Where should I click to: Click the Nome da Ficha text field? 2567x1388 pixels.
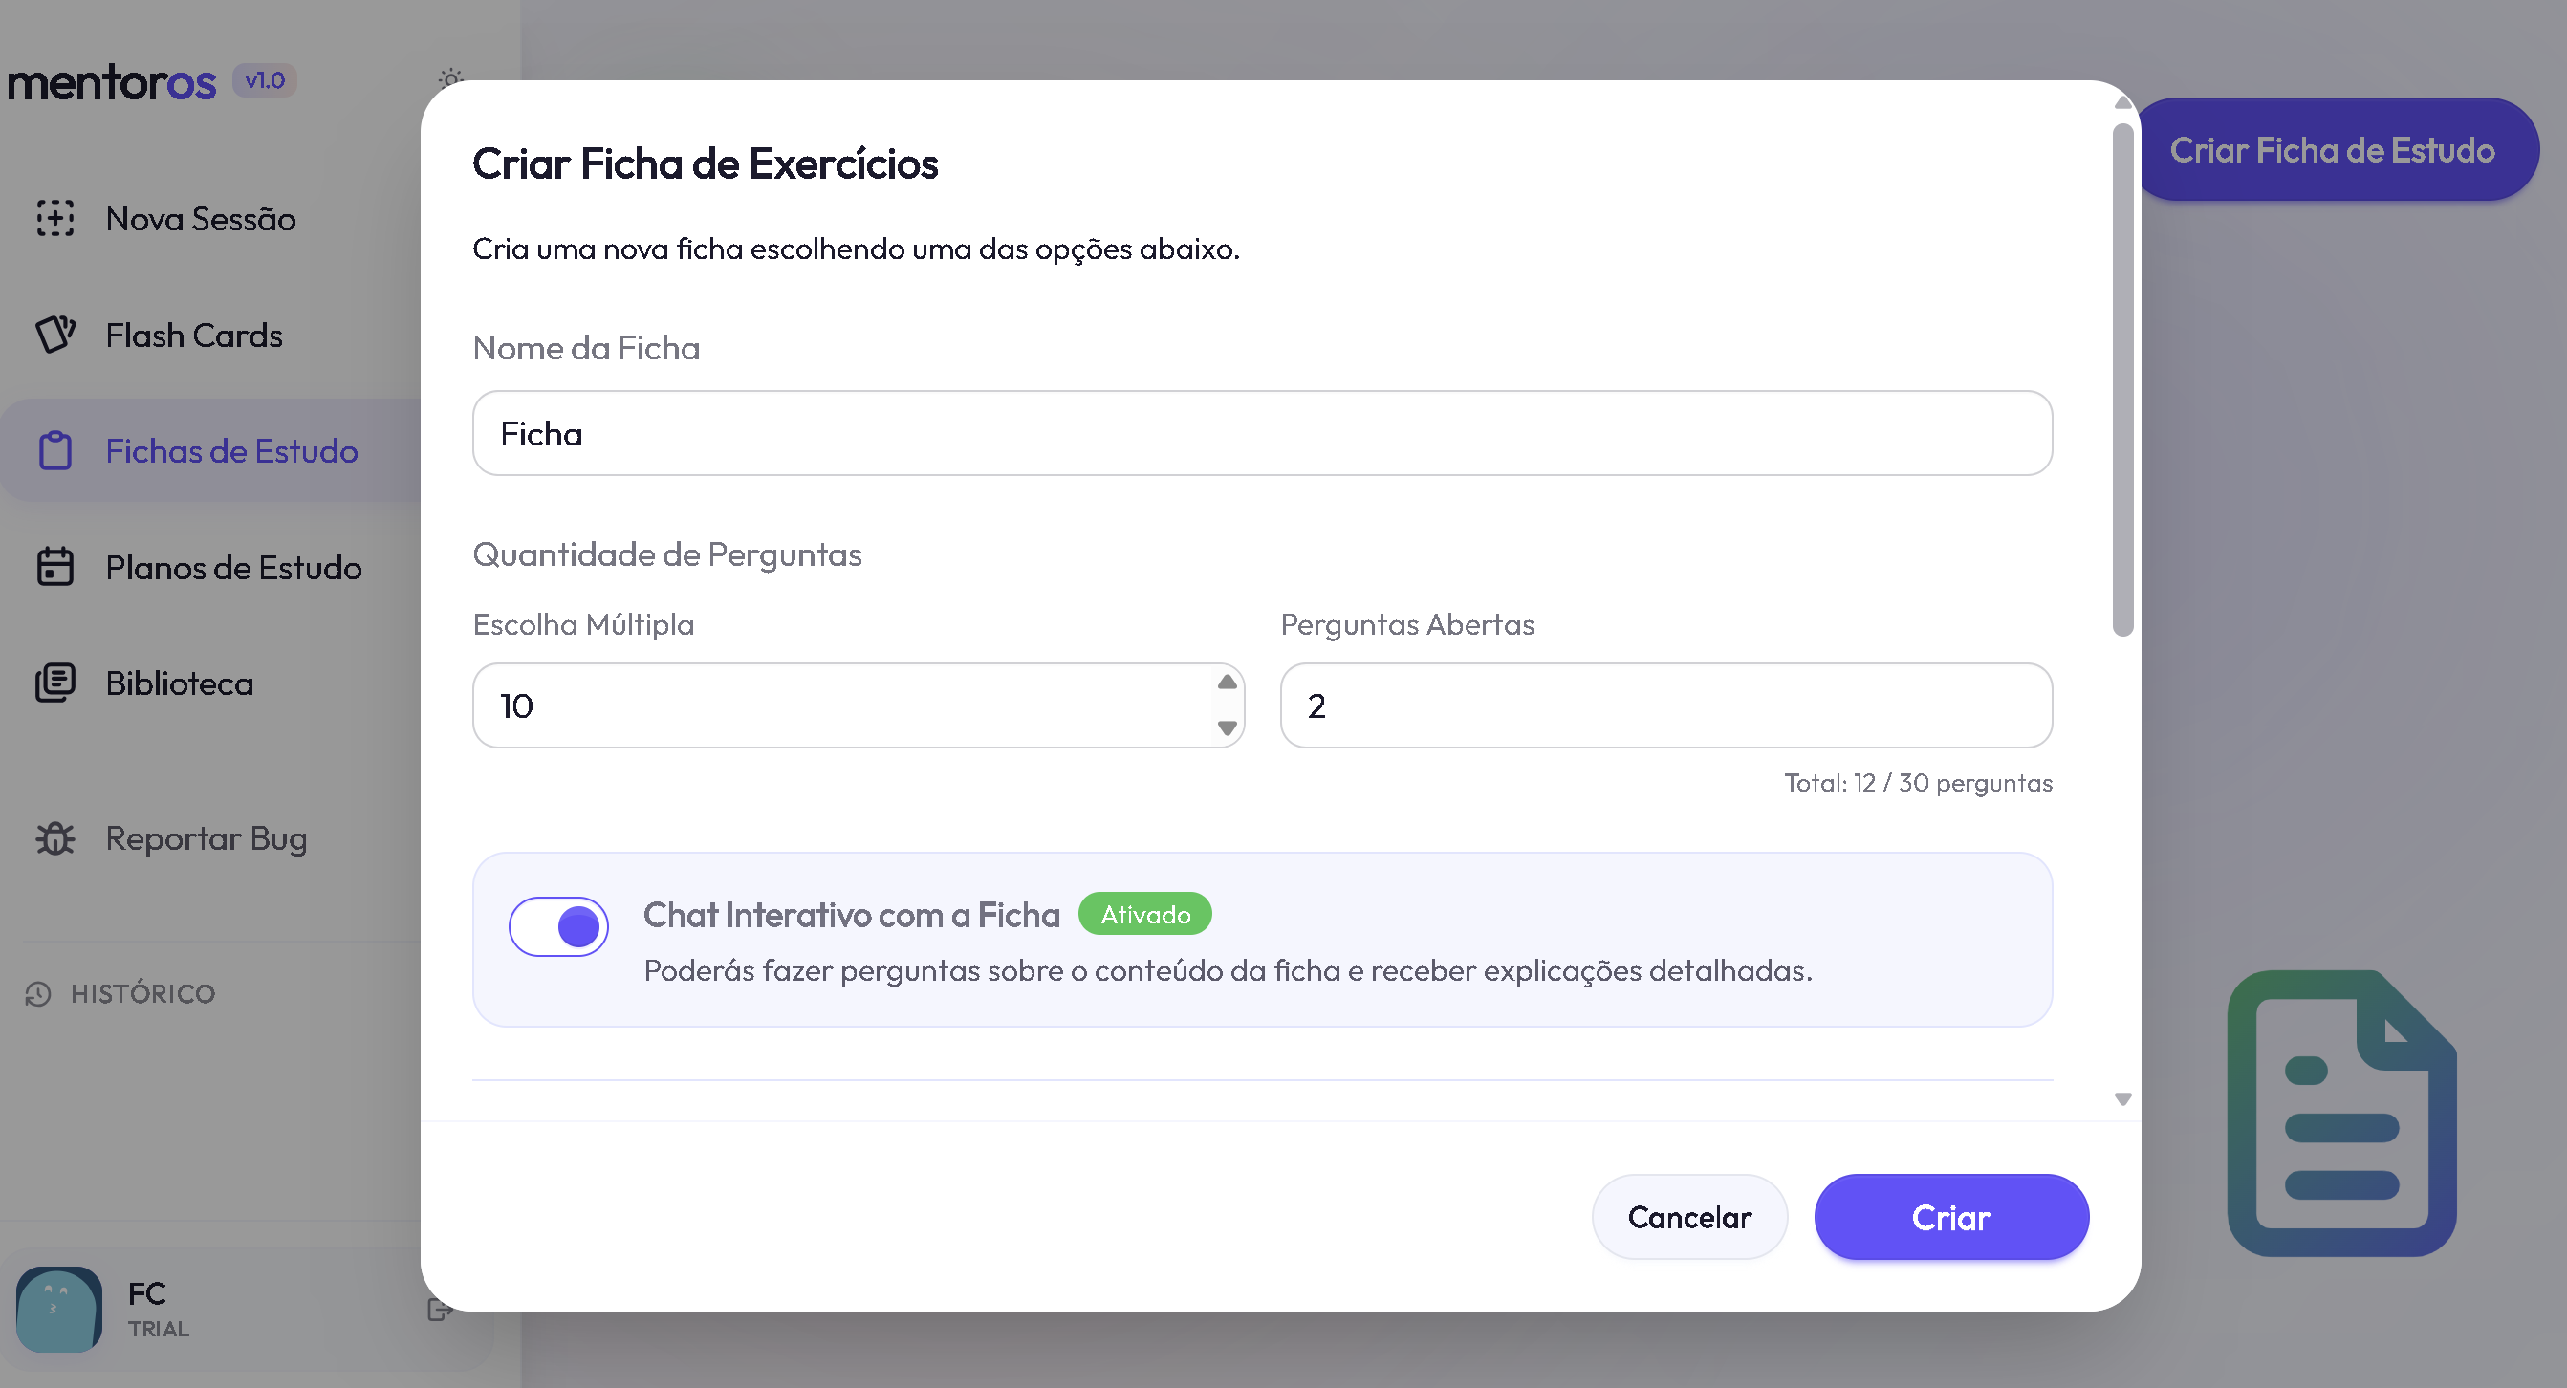point(1262,433)
